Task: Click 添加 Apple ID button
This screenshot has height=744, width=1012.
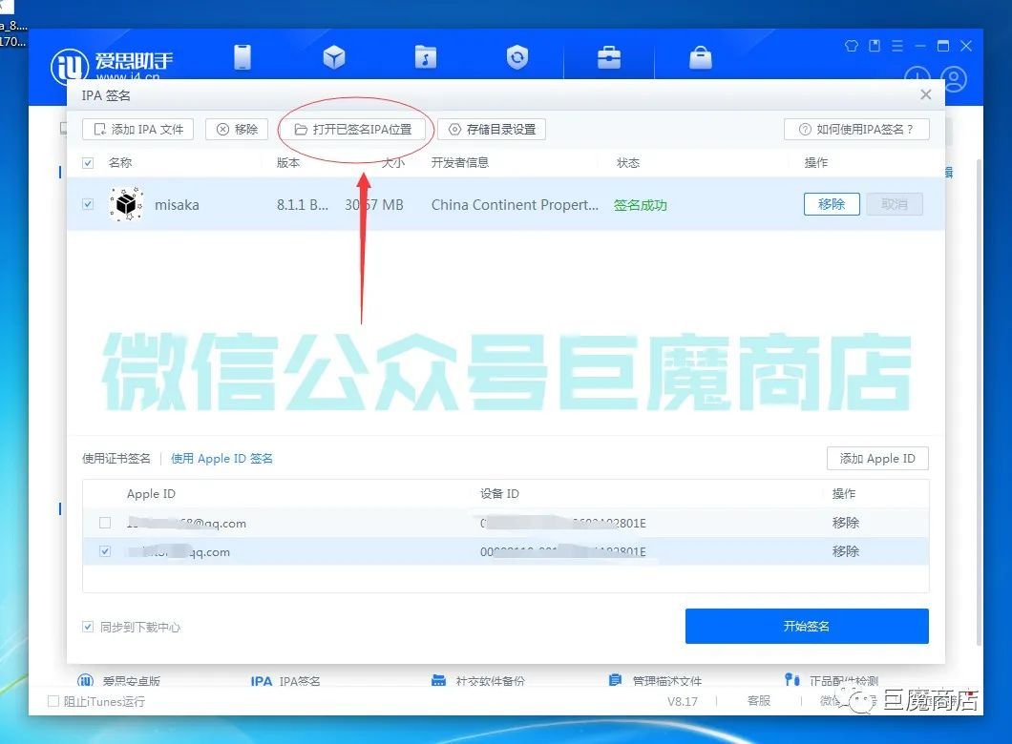Action: pyautogui.click(x=877, y=459)
